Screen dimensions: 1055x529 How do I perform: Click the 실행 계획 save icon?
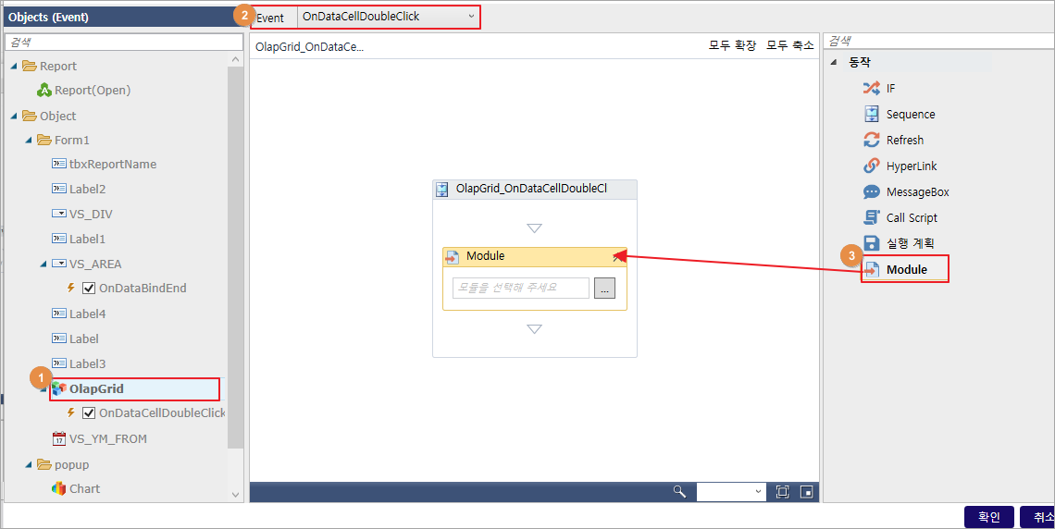pyautogui.click(x=872, y=242)
